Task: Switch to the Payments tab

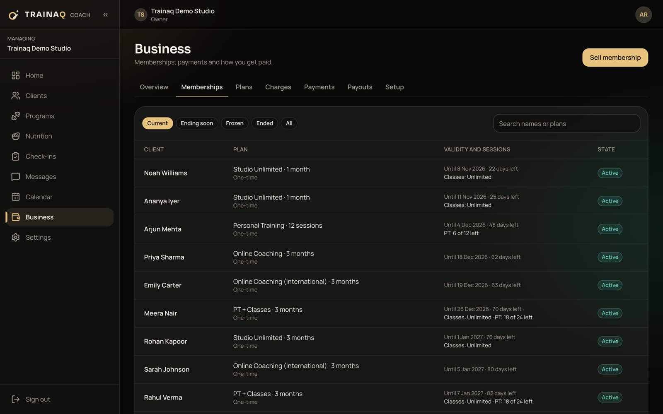Action: coord(319,87)
